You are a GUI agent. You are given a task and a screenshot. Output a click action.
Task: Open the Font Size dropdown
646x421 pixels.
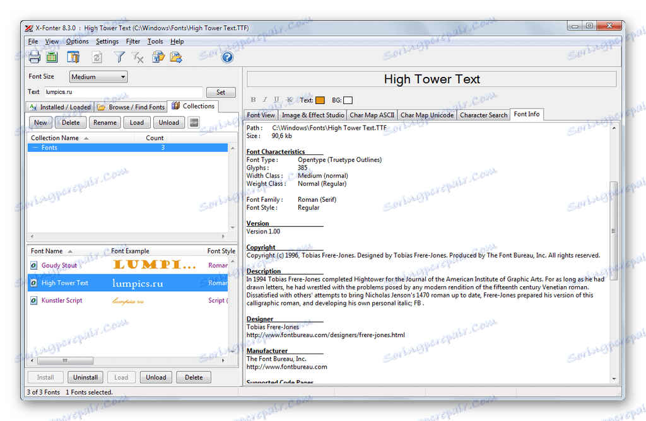click(x=98, y=77)
